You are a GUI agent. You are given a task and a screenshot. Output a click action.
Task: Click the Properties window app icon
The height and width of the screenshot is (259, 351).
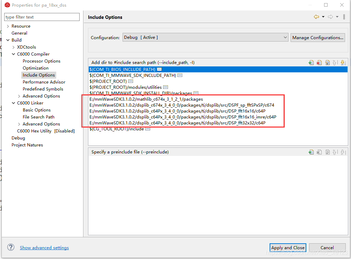7,5
